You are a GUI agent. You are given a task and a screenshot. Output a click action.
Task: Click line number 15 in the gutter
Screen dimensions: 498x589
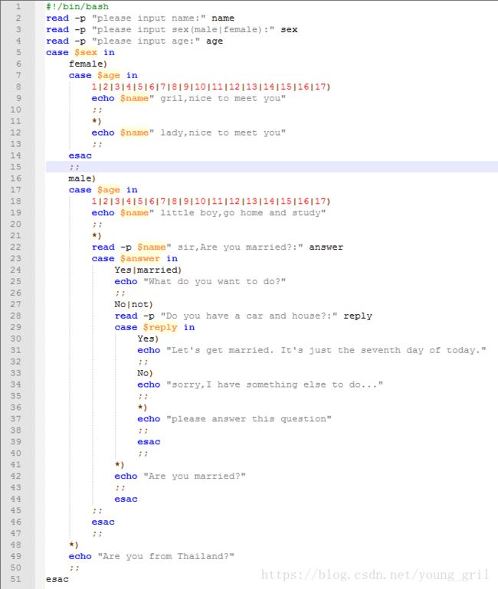click(x=16, y=167)
